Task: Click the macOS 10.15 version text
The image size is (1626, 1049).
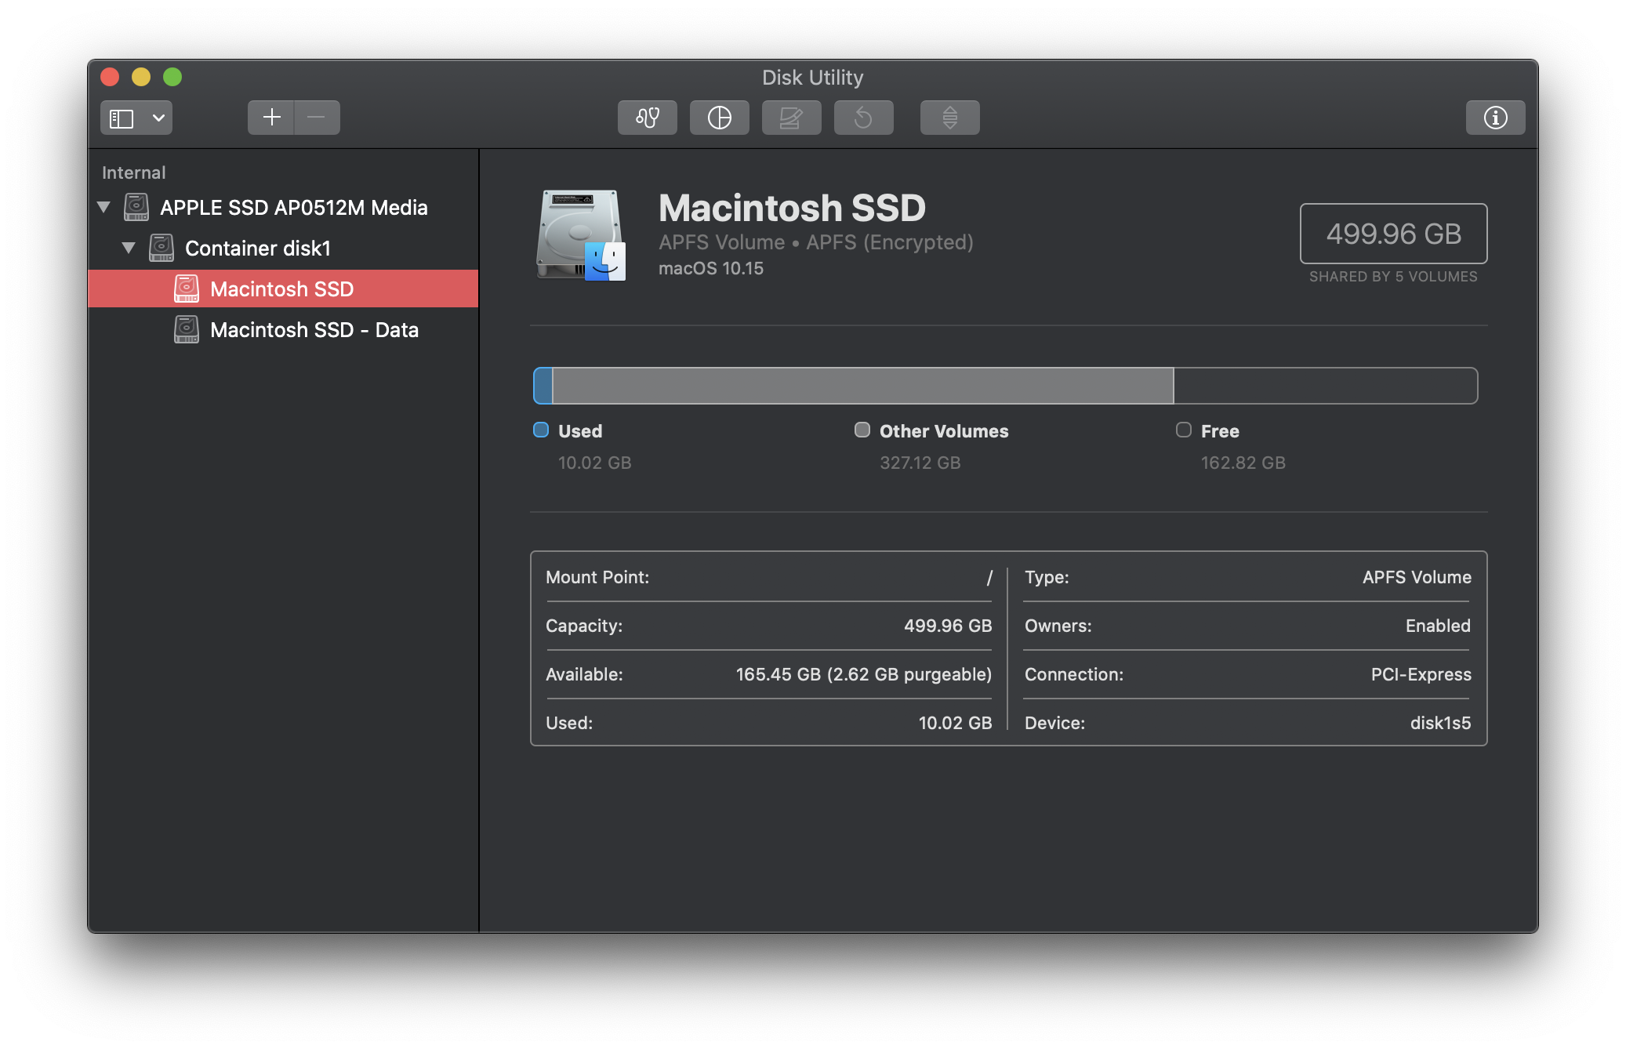Action: click(710, 268)
